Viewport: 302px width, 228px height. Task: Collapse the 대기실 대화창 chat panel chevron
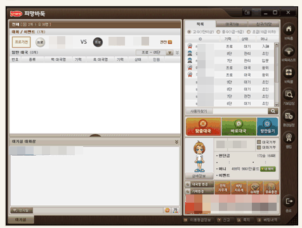pyautogui.click(x=176, y=142)
